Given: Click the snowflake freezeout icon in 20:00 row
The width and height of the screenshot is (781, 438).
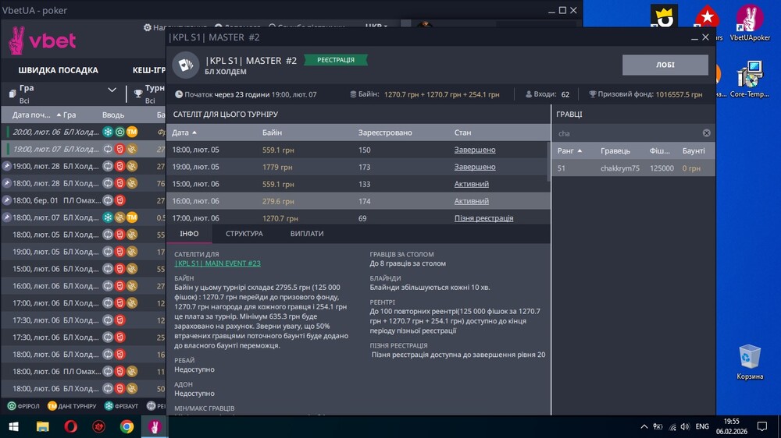Looking at the screenshot, I should [109, 132].
